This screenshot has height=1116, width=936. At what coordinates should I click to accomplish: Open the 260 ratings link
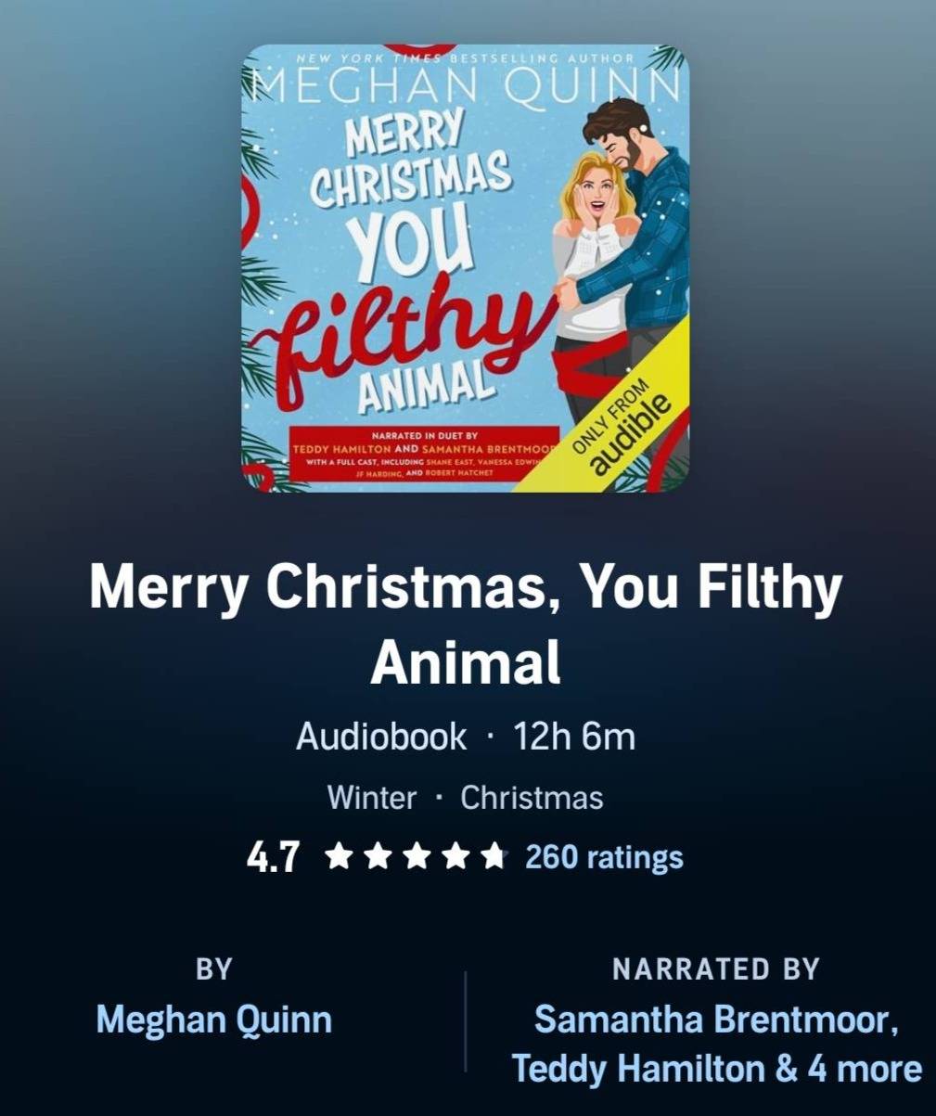click(604, 857)
